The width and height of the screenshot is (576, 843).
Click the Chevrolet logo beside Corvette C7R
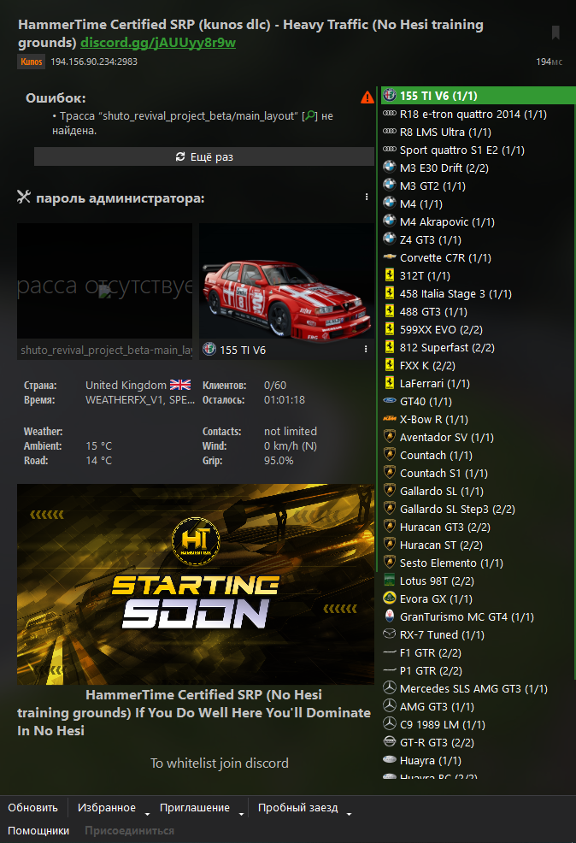[x=390, y=257]
